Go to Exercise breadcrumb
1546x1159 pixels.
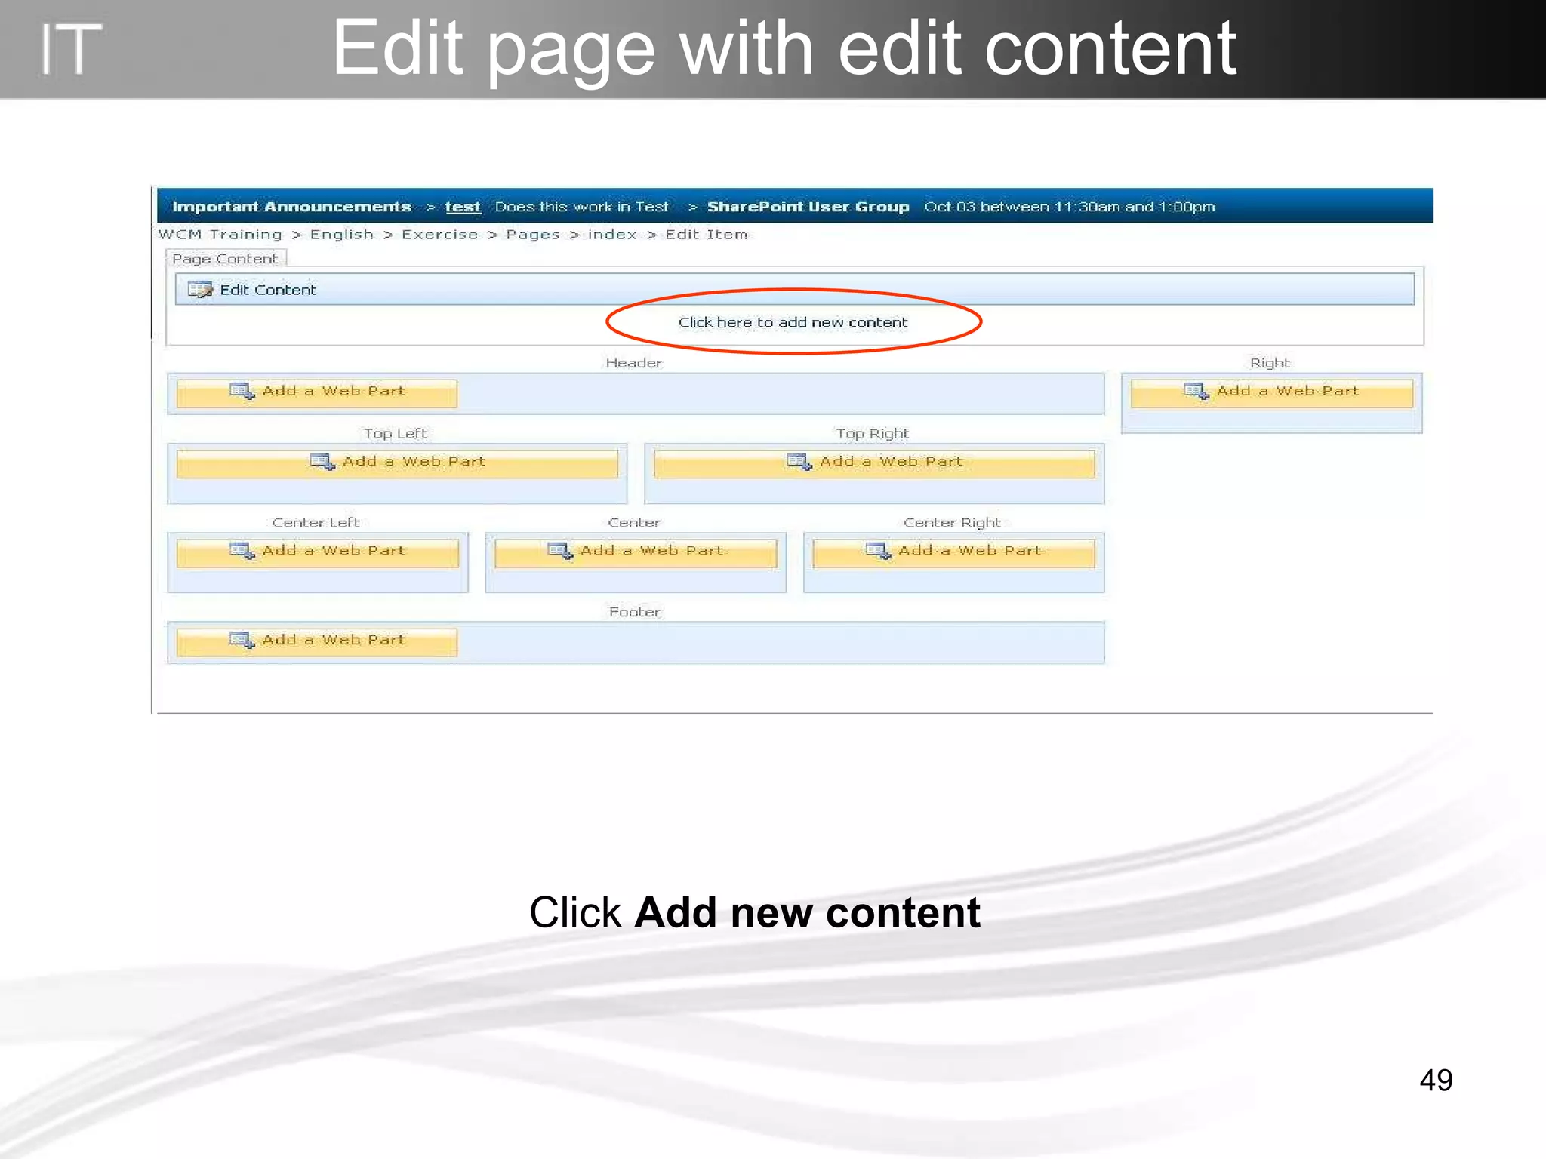440,235
